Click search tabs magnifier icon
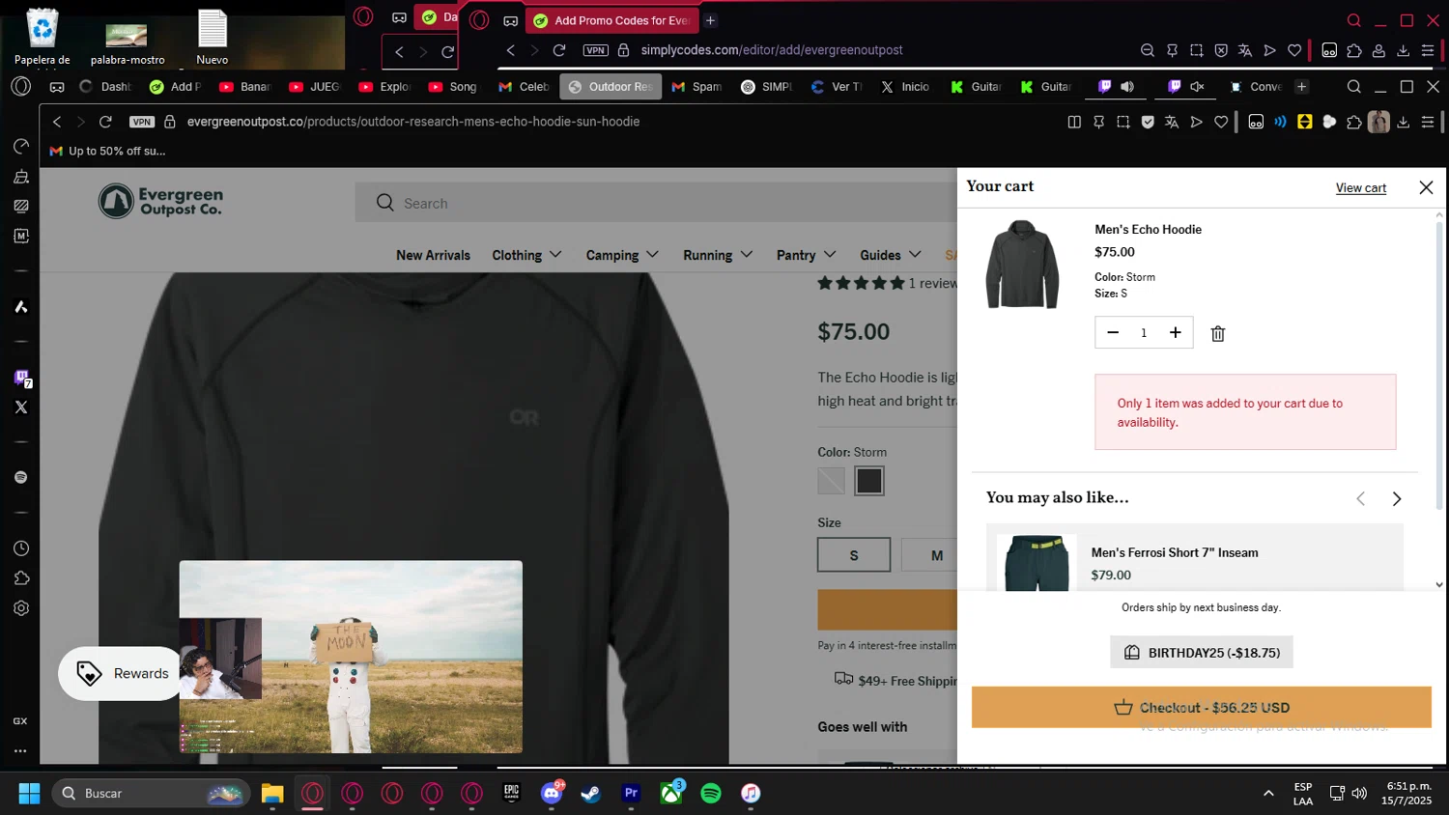 1353,87
